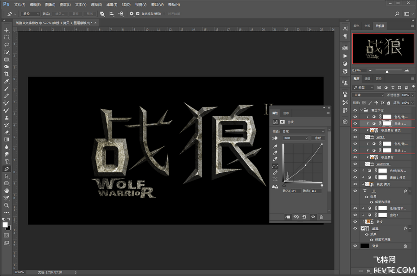Open the RGB channel dropdown
The width and height of the screenshot is (417, 276).
pyautogui.click(x=296, y=138)
